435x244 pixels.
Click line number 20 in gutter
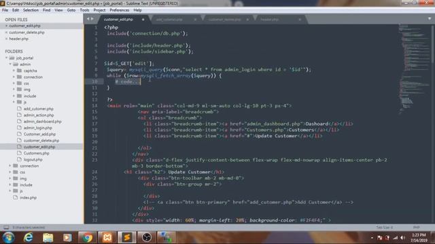pos(94,142)
